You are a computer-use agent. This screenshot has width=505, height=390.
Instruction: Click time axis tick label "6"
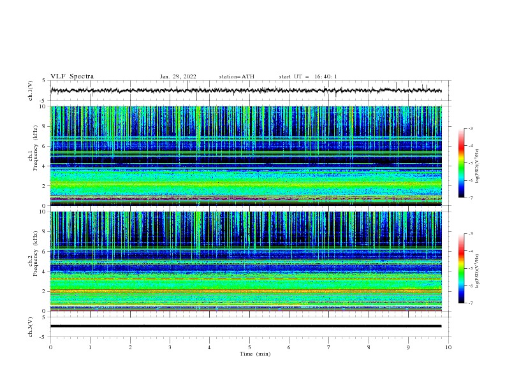(289, 347)
